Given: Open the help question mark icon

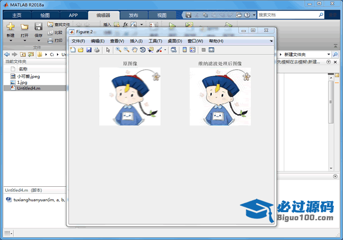Looking at the screenshot, I should pyautogui.click(x=247, y=15).
